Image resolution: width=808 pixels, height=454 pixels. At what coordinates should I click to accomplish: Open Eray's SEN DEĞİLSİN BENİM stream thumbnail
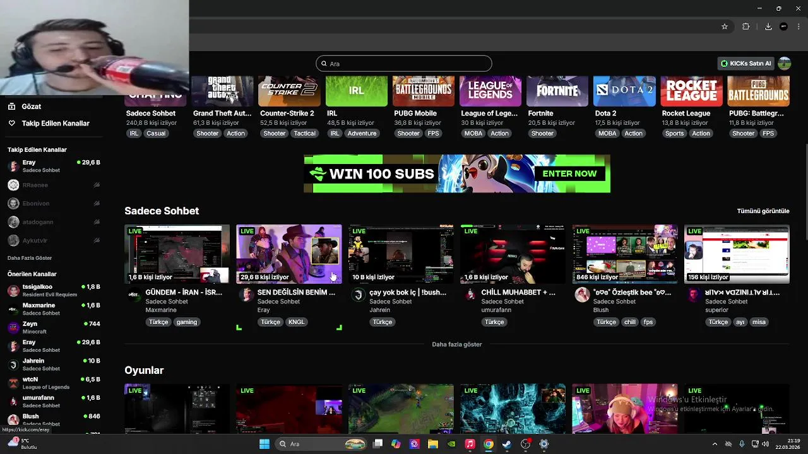289,254
